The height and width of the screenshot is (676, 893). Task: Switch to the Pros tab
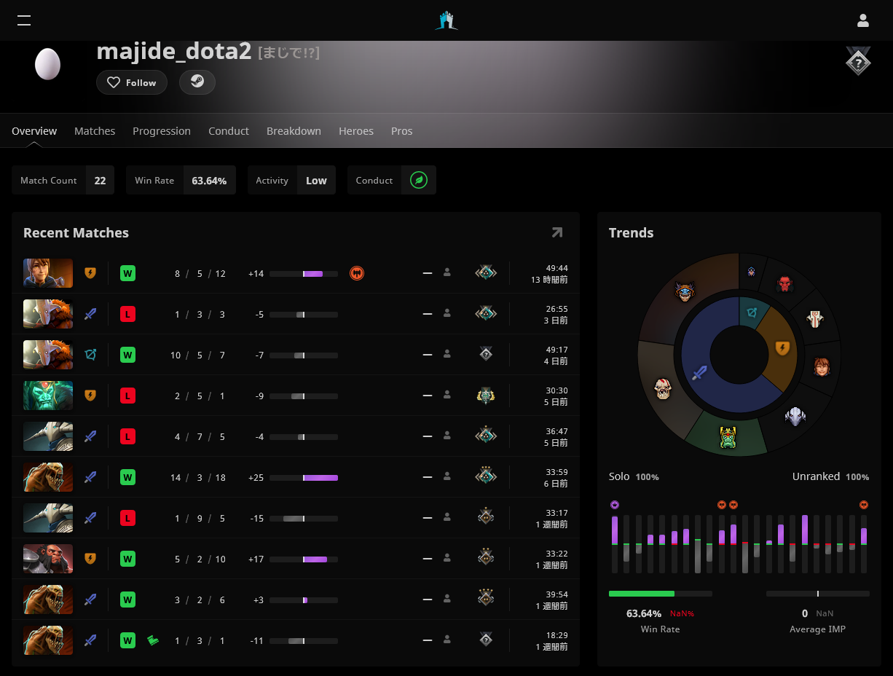(402, 131)
